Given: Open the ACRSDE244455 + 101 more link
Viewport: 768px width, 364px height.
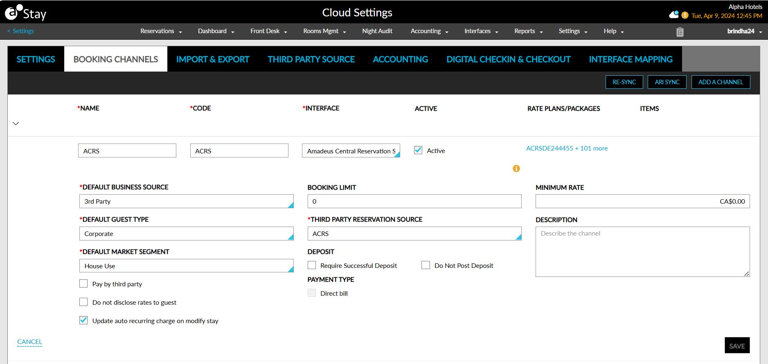Looking at the screenshot, I should (566, 148).
